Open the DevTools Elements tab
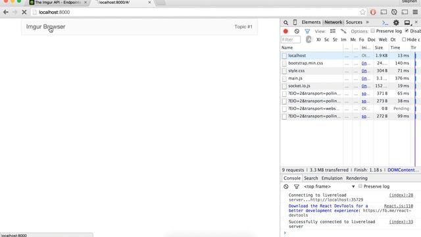The height and width of the screenshot is (237, 421). [x=311, y=22]
